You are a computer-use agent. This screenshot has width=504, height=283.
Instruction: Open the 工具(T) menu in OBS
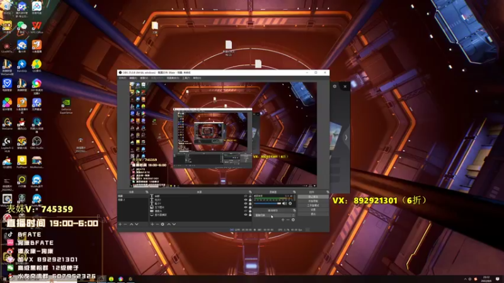click(186, 78)
